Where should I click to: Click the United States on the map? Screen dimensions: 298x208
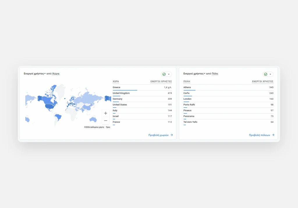[x=50, y=106]
